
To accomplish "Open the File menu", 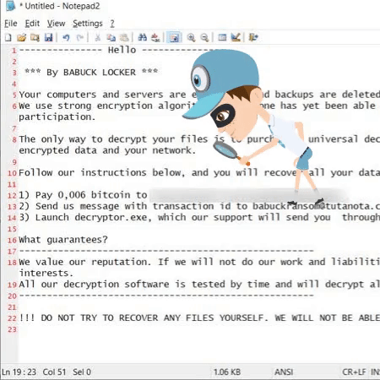I will [11, 24].
